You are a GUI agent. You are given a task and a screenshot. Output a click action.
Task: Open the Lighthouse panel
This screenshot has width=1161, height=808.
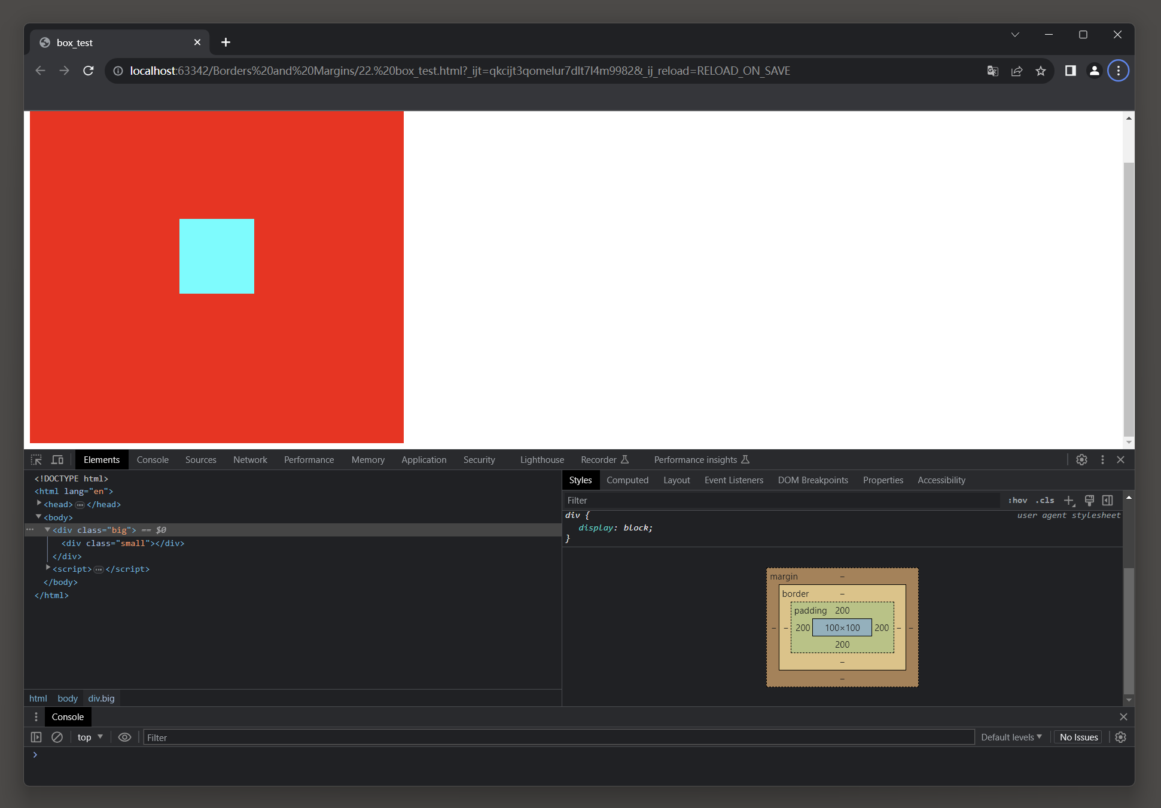click(x=542, y=459)
